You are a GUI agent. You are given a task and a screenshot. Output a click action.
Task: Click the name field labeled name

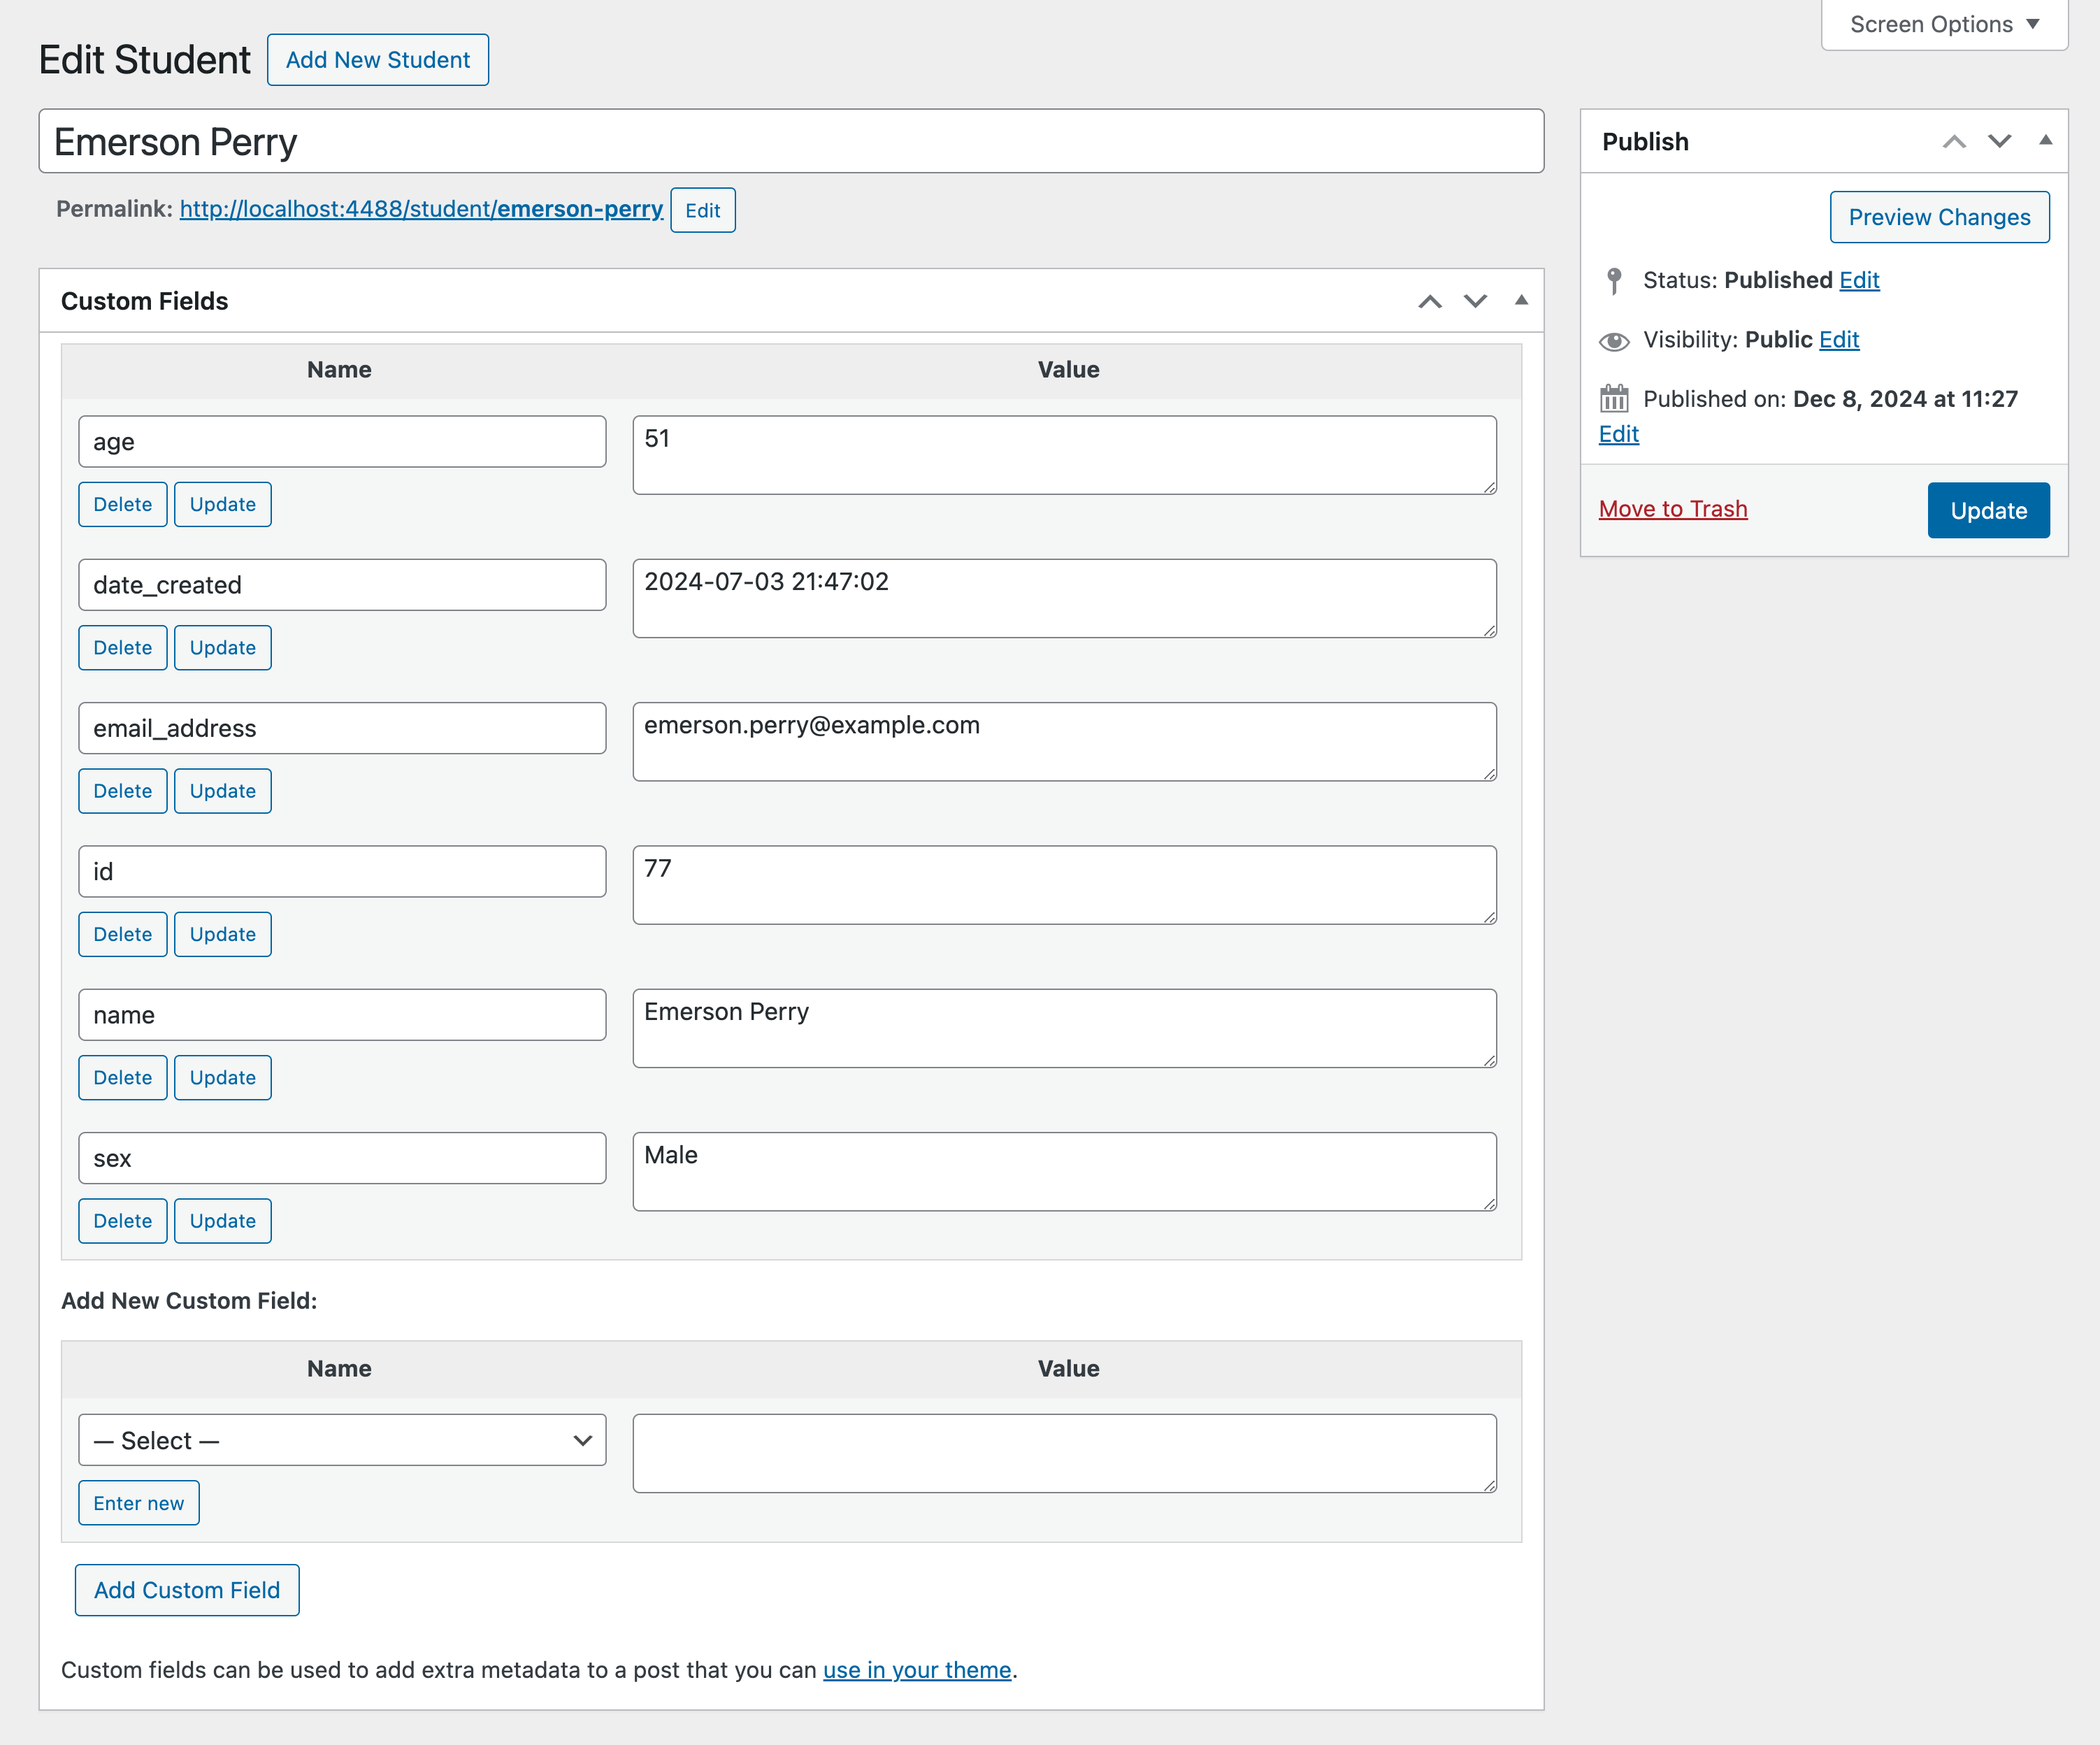coord(342,1014)
